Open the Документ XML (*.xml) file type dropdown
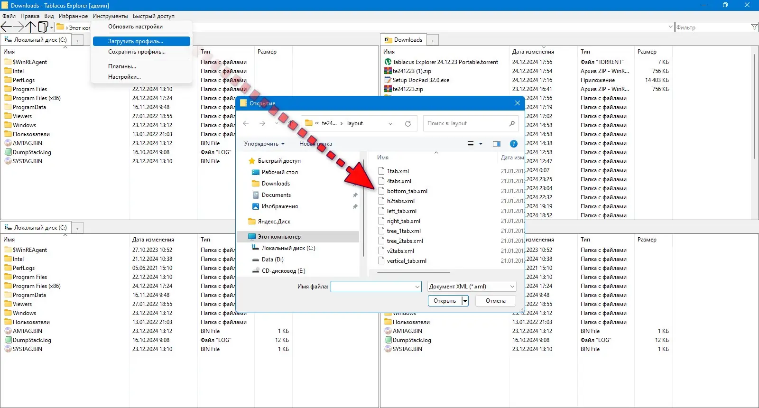Image resolution: width=759 pixels, height=408 pixels. (x=472, y=287)
